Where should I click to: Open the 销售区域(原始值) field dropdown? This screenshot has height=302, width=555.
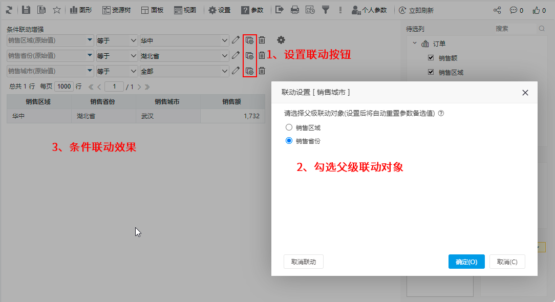90,40
